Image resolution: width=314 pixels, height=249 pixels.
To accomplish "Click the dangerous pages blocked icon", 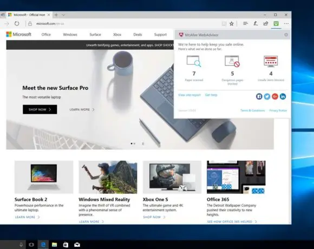I will 232,61.
